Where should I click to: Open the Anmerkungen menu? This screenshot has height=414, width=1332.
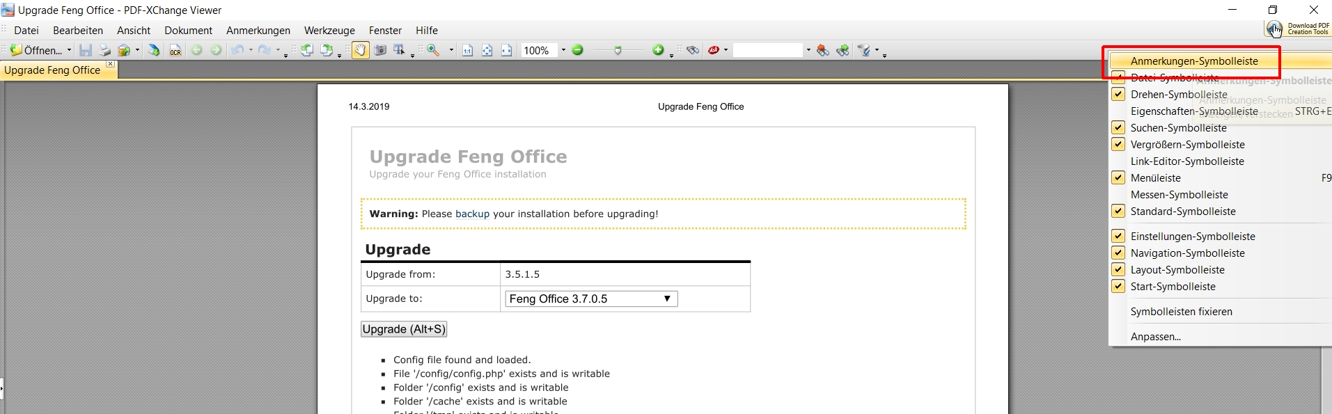click(x=258, y=31)
